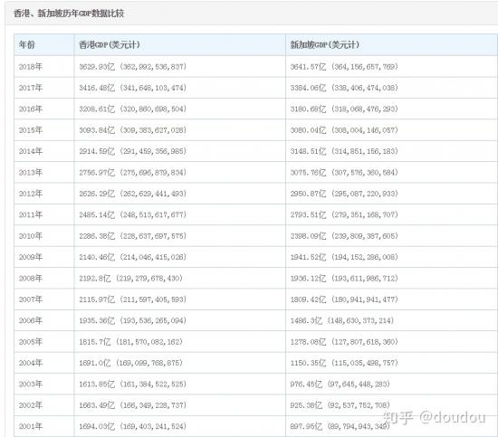Select the 2017年 year cell
498x437 pixels.
tap(31, 88)
